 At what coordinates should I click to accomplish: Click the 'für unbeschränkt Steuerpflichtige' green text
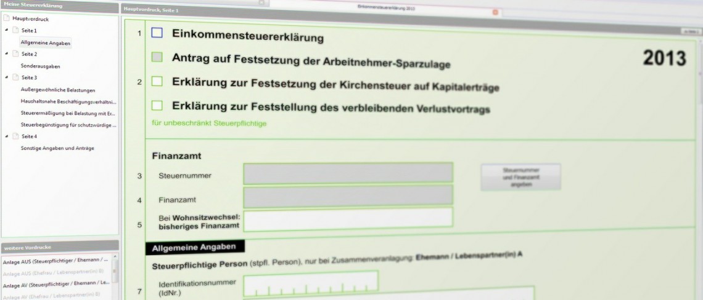209,123
